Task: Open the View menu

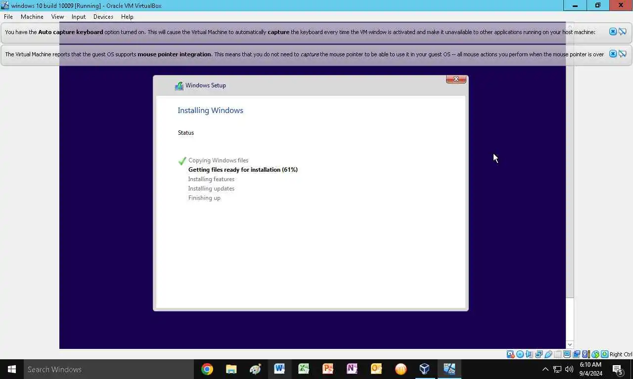Action: tap(57, 17)
